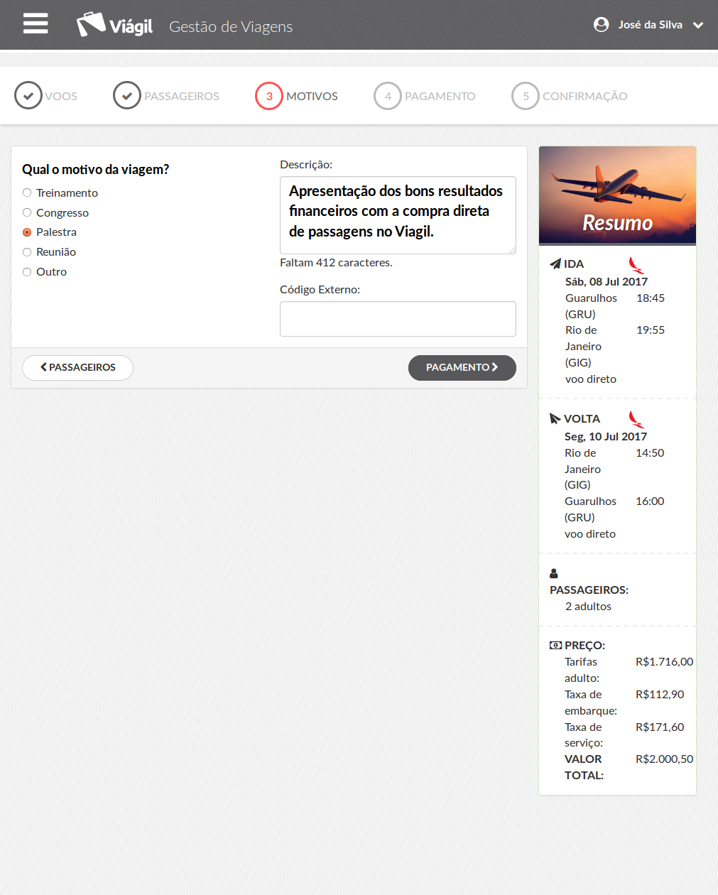This screenshot has height=895, width=718.
Task: Click the taxa de serviço value R$171,60
Action: point(660,727)
